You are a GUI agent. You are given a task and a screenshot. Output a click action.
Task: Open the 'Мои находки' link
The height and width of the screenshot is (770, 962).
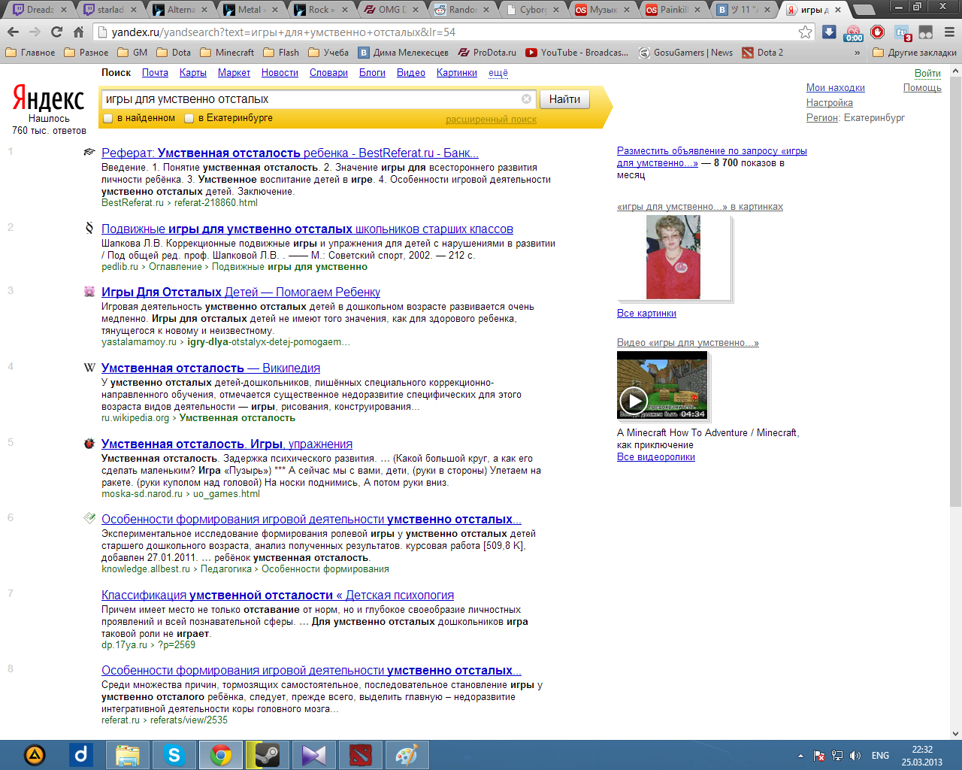(x=836, y=87)
